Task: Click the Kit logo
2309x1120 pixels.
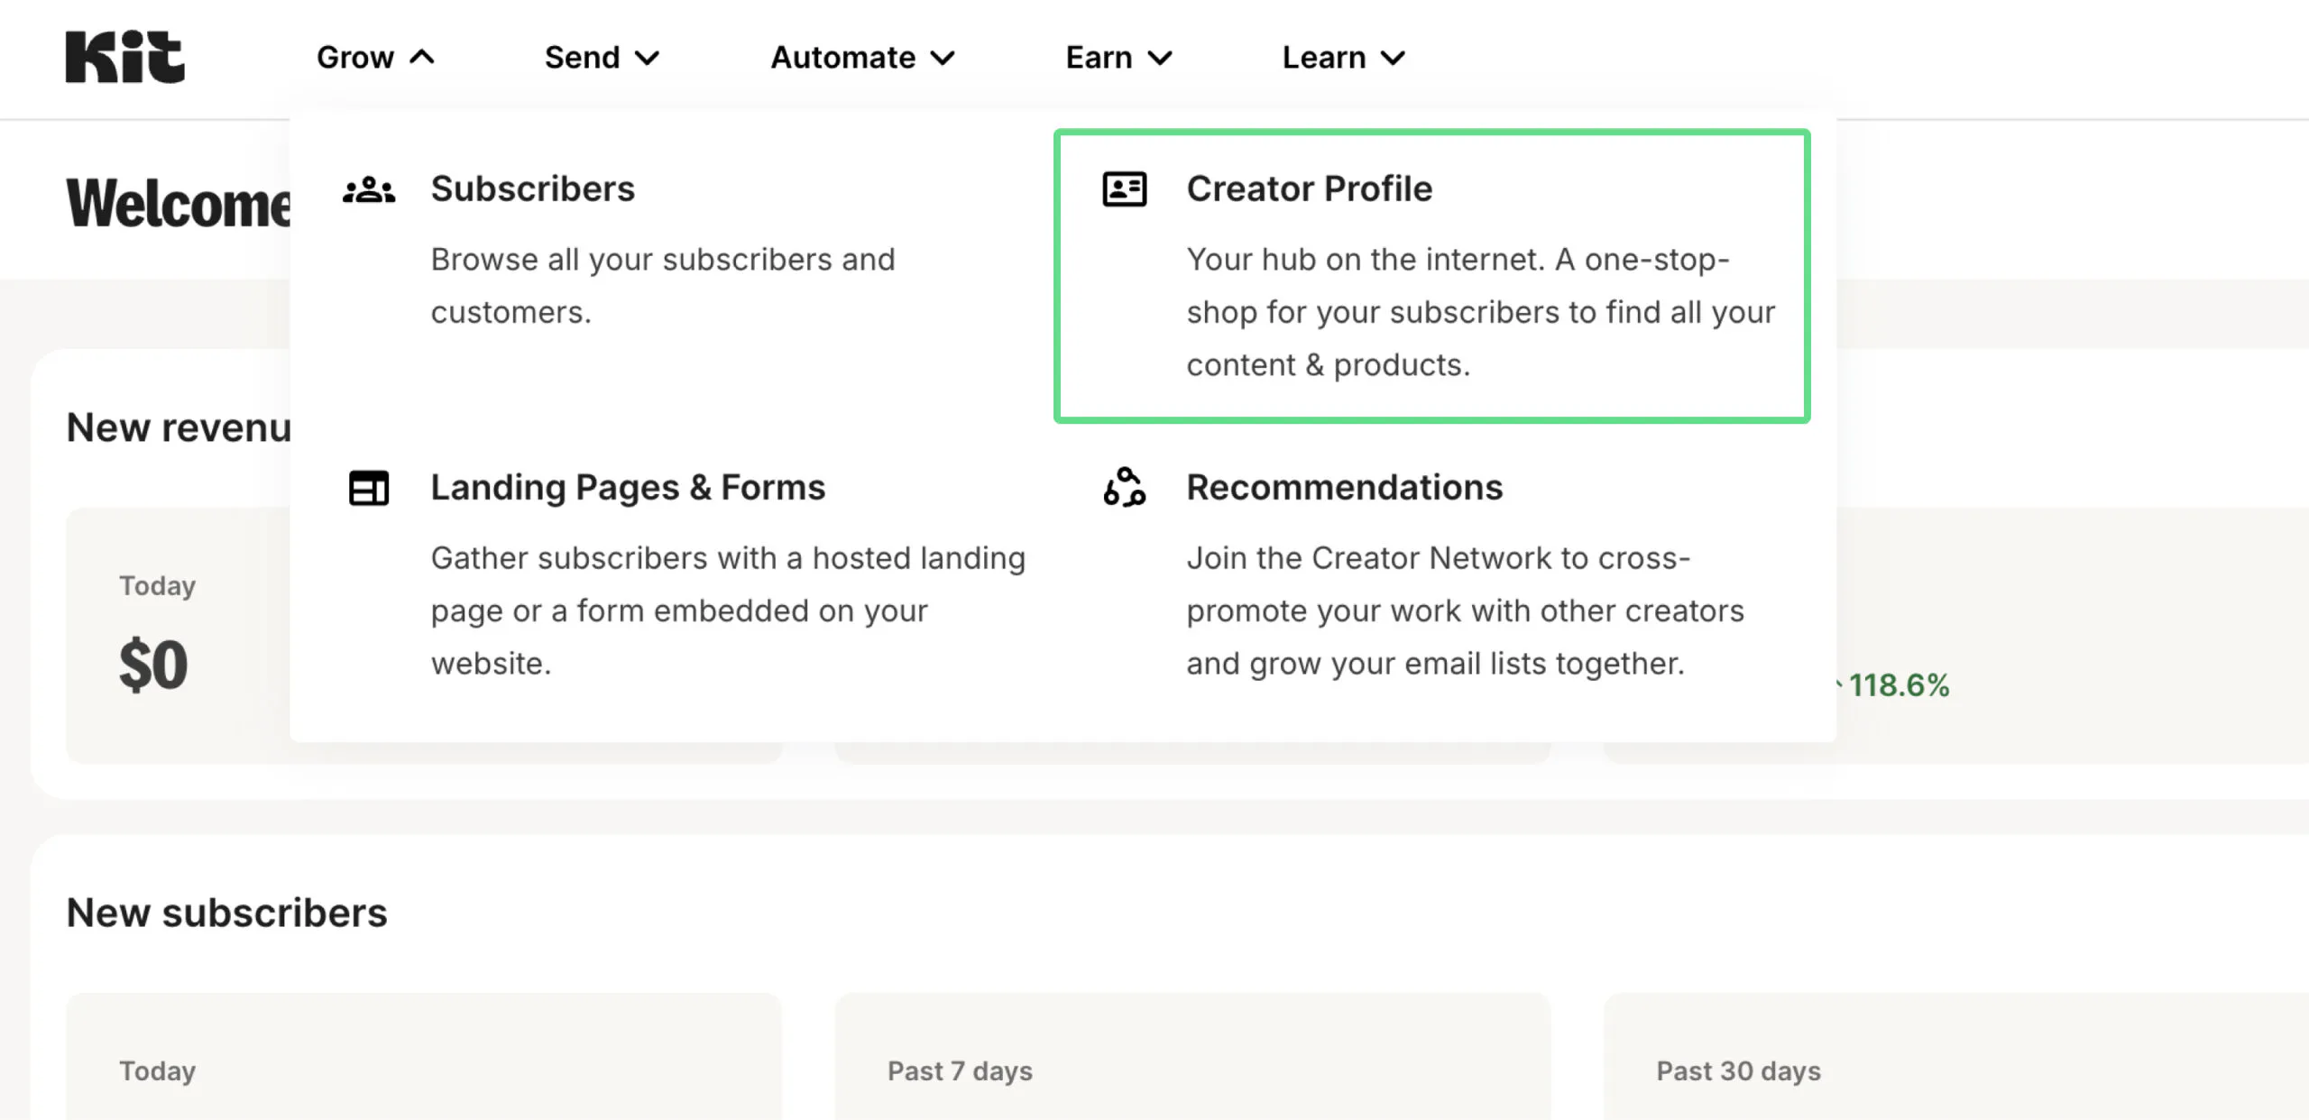Action: click(124, 57)
